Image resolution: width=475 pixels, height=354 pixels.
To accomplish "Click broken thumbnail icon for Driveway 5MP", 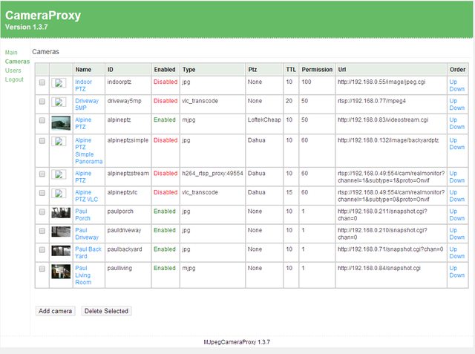I will pos(59,102).
